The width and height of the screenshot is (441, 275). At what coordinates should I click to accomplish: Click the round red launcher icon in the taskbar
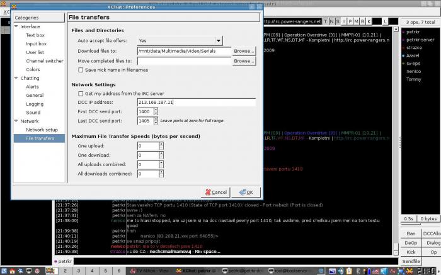point(37,271)
